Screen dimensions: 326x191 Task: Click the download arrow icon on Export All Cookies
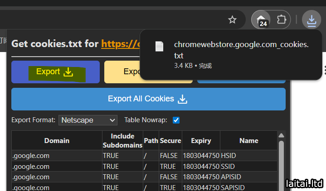coord(182,99)
